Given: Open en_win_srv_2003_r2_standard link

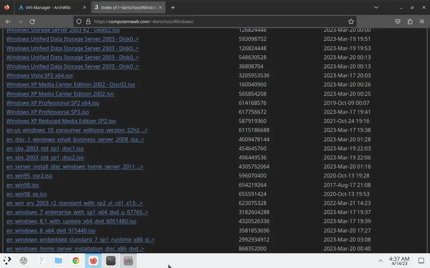Looking at the screenshot, I should pyautogui.click(x=75, y=203).
